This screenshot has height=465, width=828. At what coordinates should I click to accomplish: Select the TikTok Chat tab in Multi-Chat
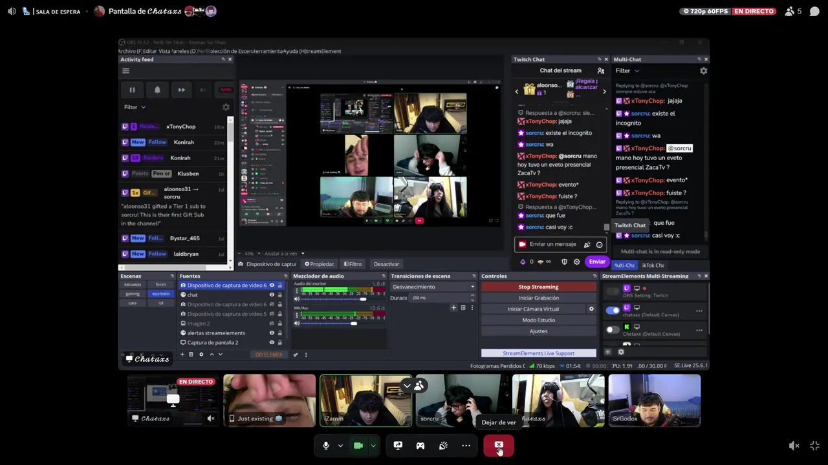point(653,265)
